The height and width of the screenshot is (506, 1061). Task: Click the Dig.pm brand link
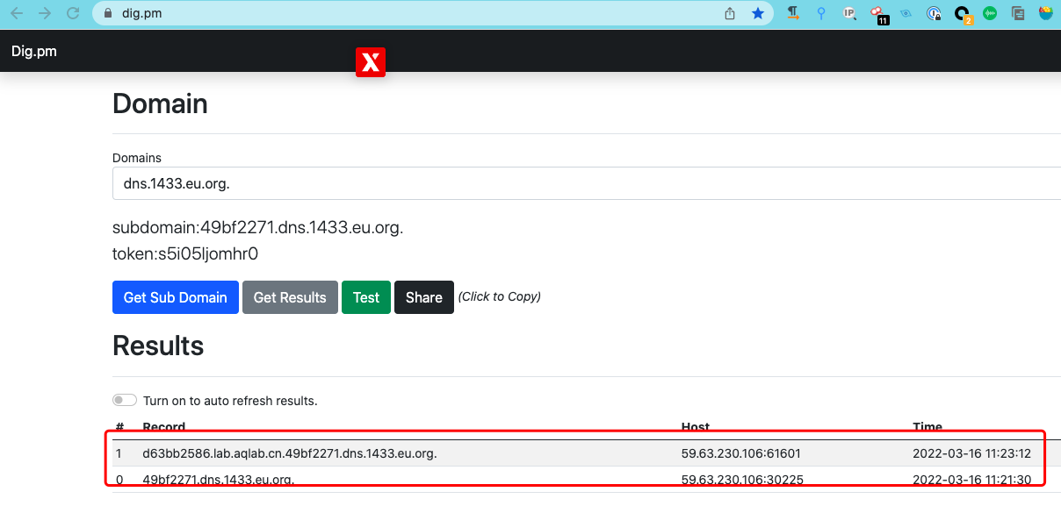(34, 52)
